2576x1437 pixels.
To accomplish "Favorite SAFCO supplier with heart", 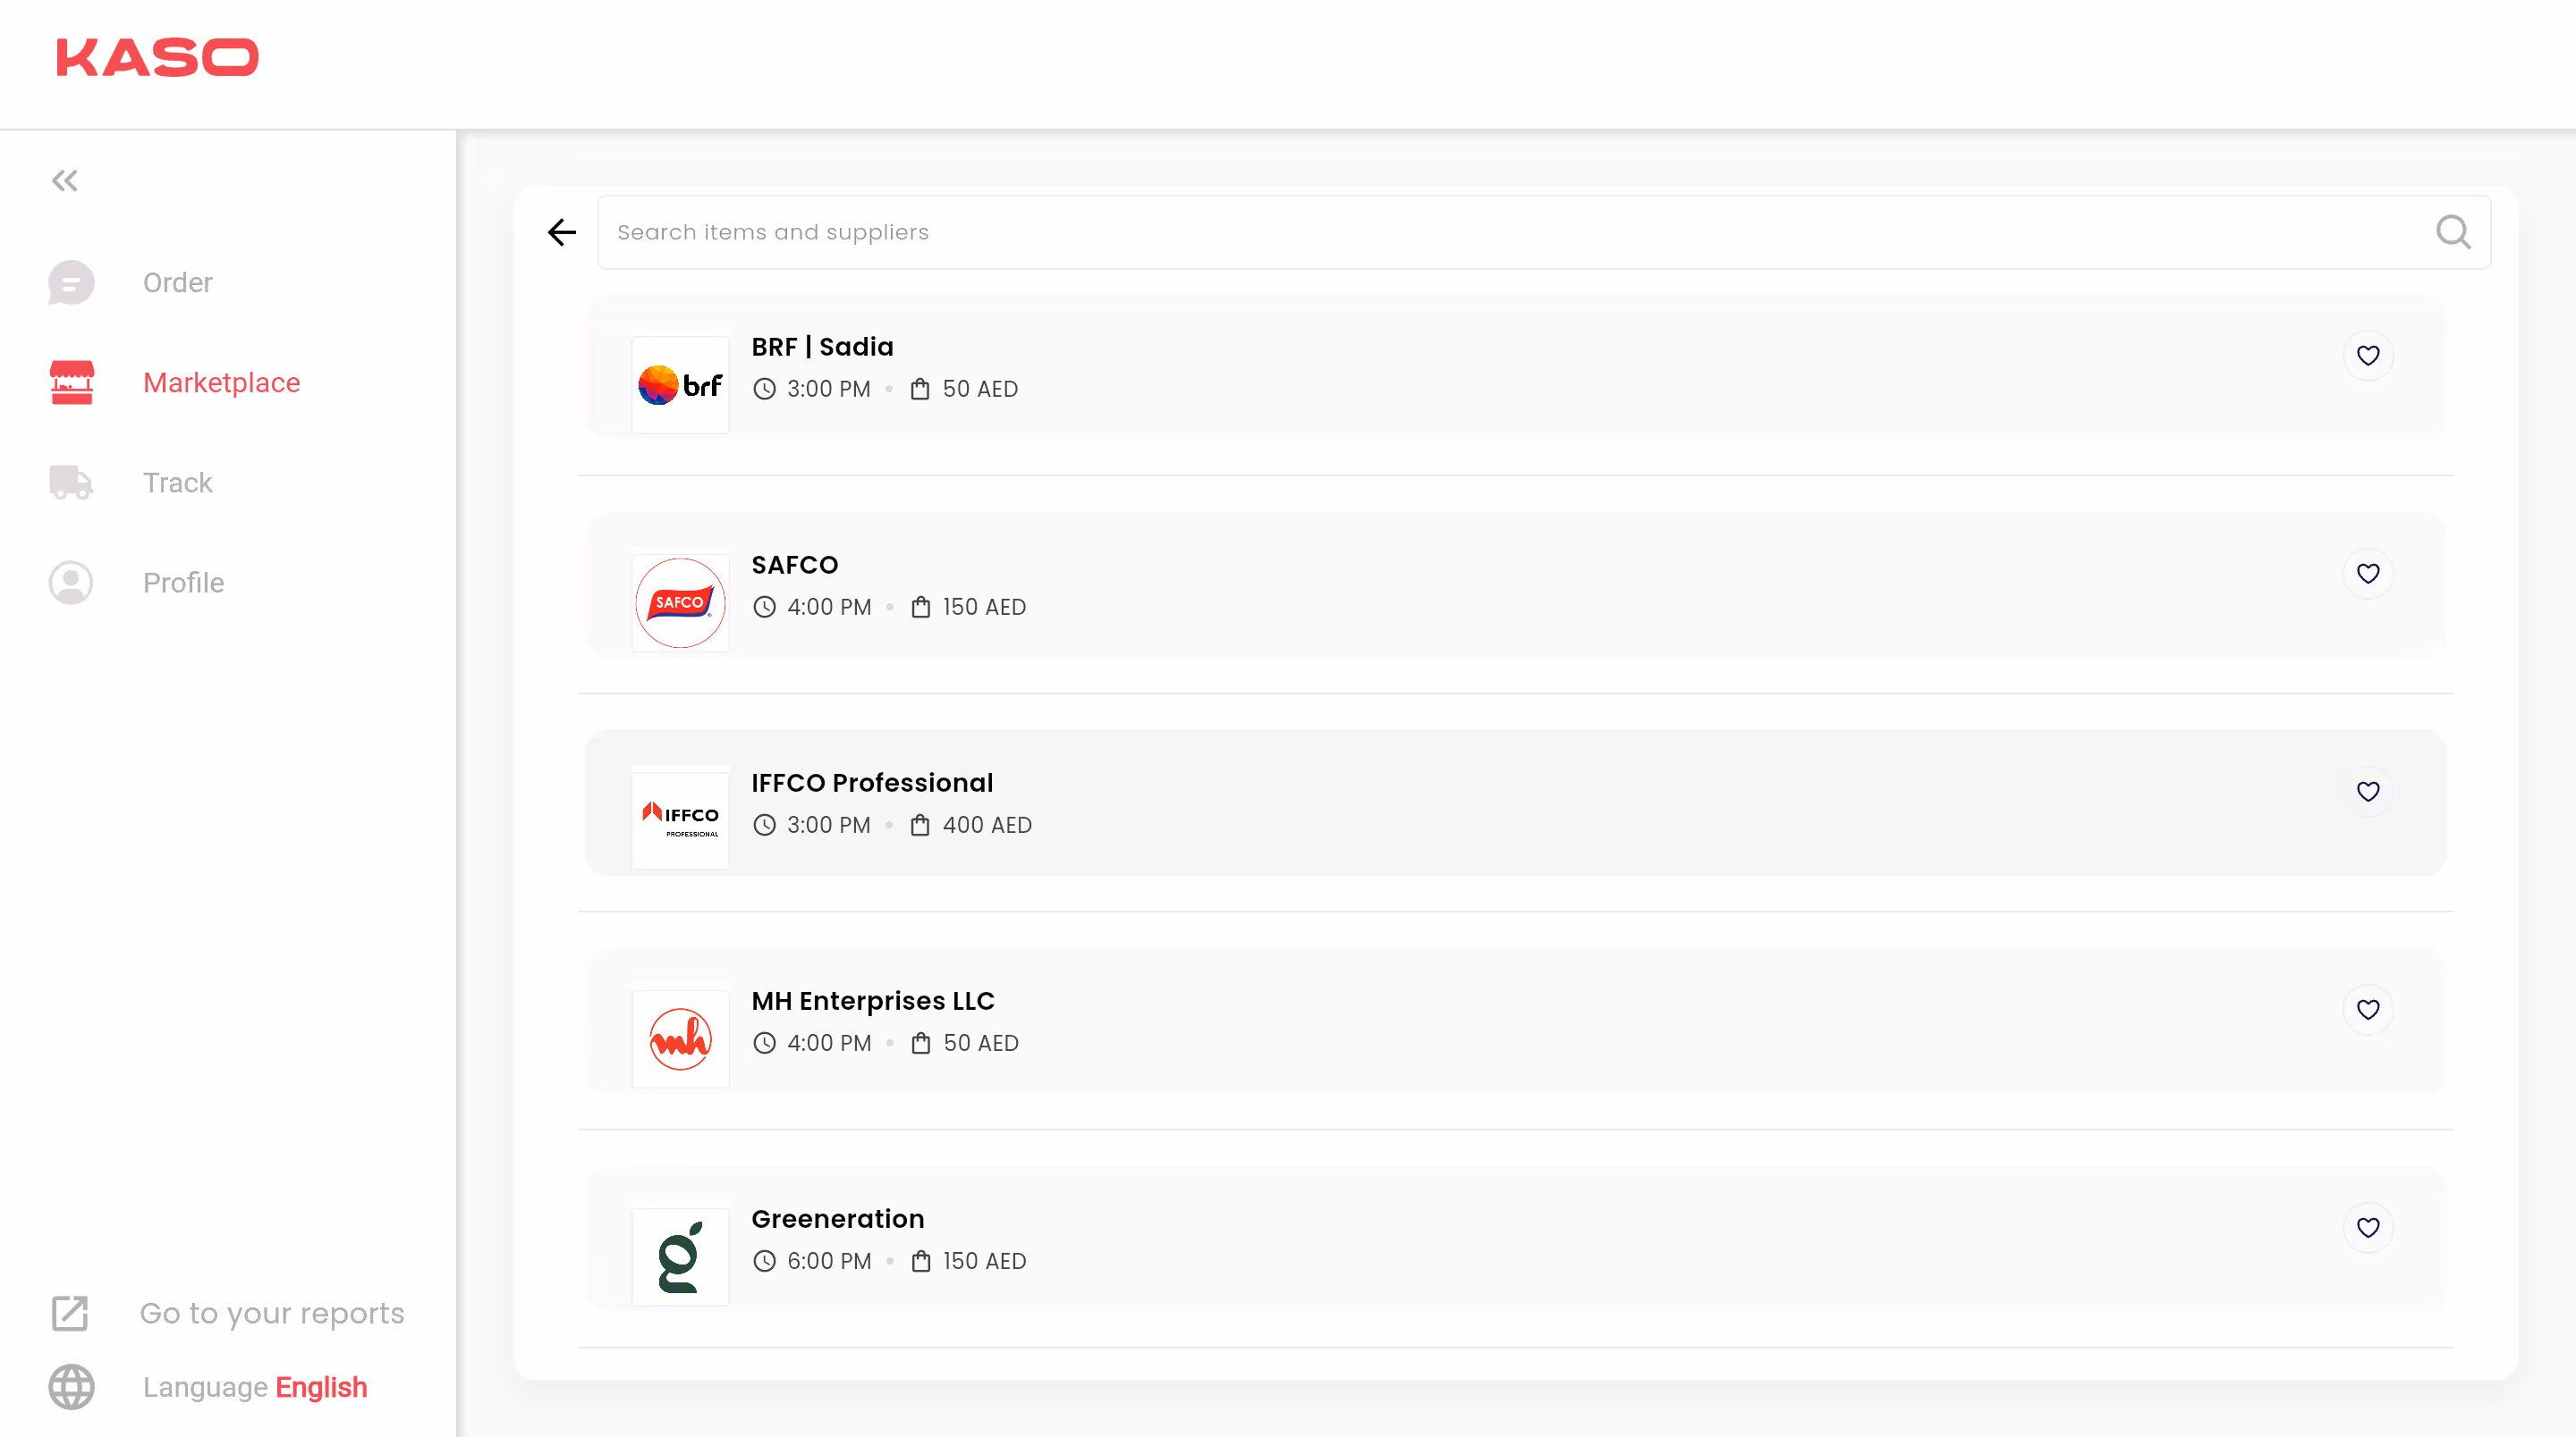I will pos(2367,574).
